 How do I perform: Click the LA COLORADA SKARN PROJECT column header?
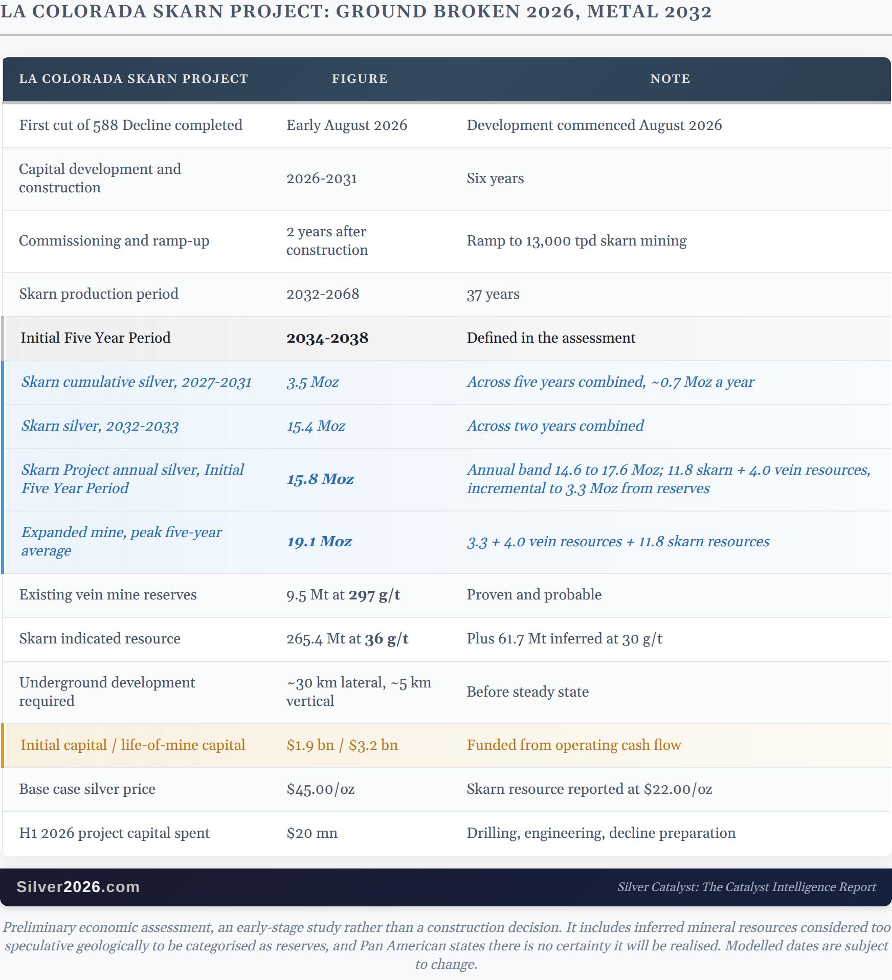tap(133, 79)
